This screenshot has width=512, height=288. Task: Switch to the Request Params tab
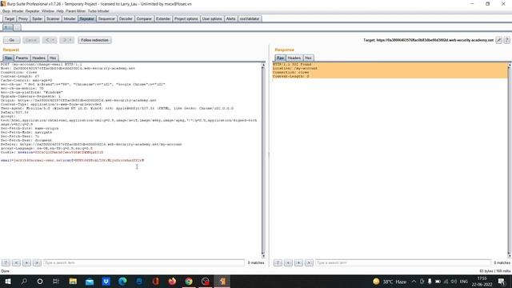22,58
